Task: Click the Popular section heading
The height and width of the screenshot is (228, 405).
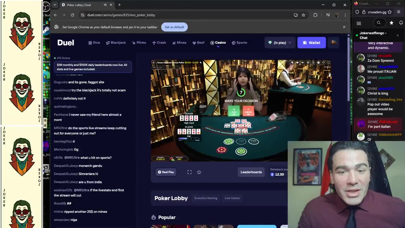Action: (x=167, y=217)
